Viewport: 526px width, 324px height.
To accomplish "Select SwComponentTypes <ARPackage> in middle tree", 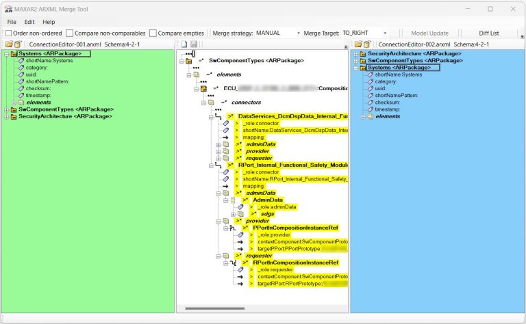I will [x=256, y=61].
